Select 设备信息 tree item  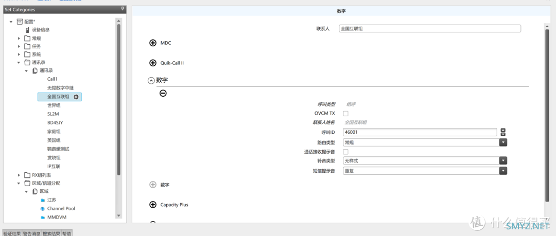[x=41, y=30]
